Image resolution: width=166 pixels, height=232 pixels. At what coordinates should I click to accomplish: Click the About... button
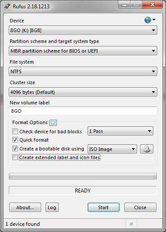coord(25,207)
